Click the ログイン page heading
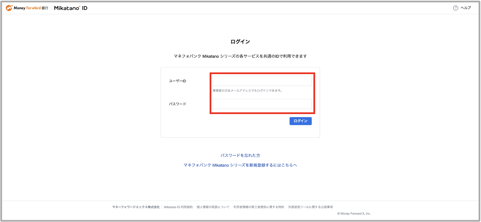The height and width of the screenshot is (222, 481). (x=240, y=42)
